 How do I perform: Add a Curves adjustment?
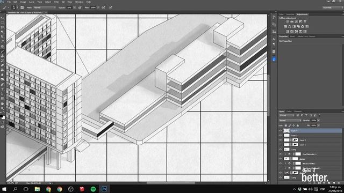pos(296,21)
